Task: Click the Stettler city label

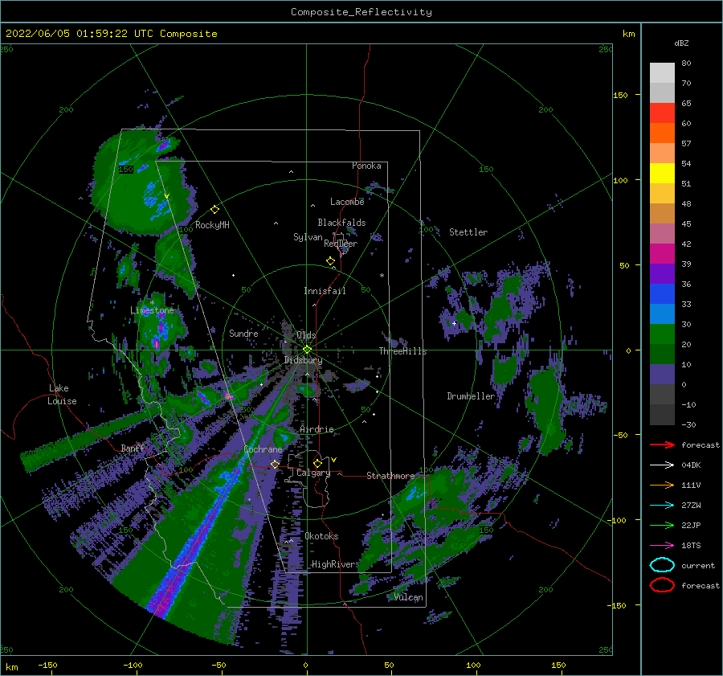Action: click(468, 232)
